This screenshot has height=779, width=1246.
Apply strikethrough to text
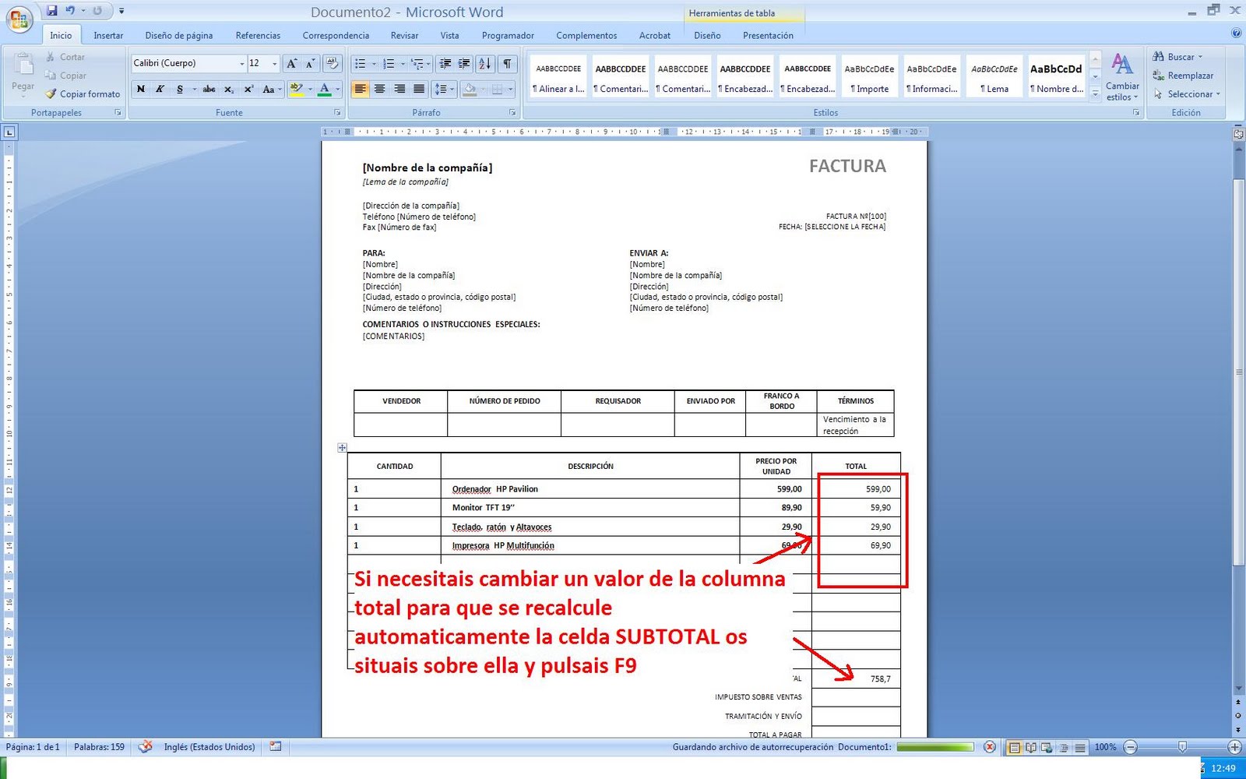tap(209, 89)
